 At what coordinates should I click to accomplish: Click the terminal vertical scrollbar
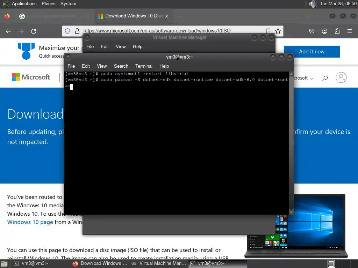(291, 143)
